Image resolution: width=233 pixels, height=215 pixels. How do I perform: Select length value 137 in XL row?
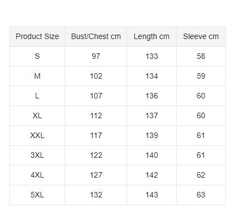(151, 115)
